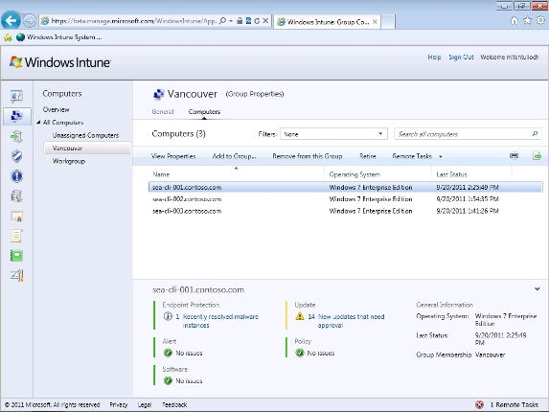Open the Administration workspace icon
Viewport: 549px width, 412px height.
pos(16,276)
